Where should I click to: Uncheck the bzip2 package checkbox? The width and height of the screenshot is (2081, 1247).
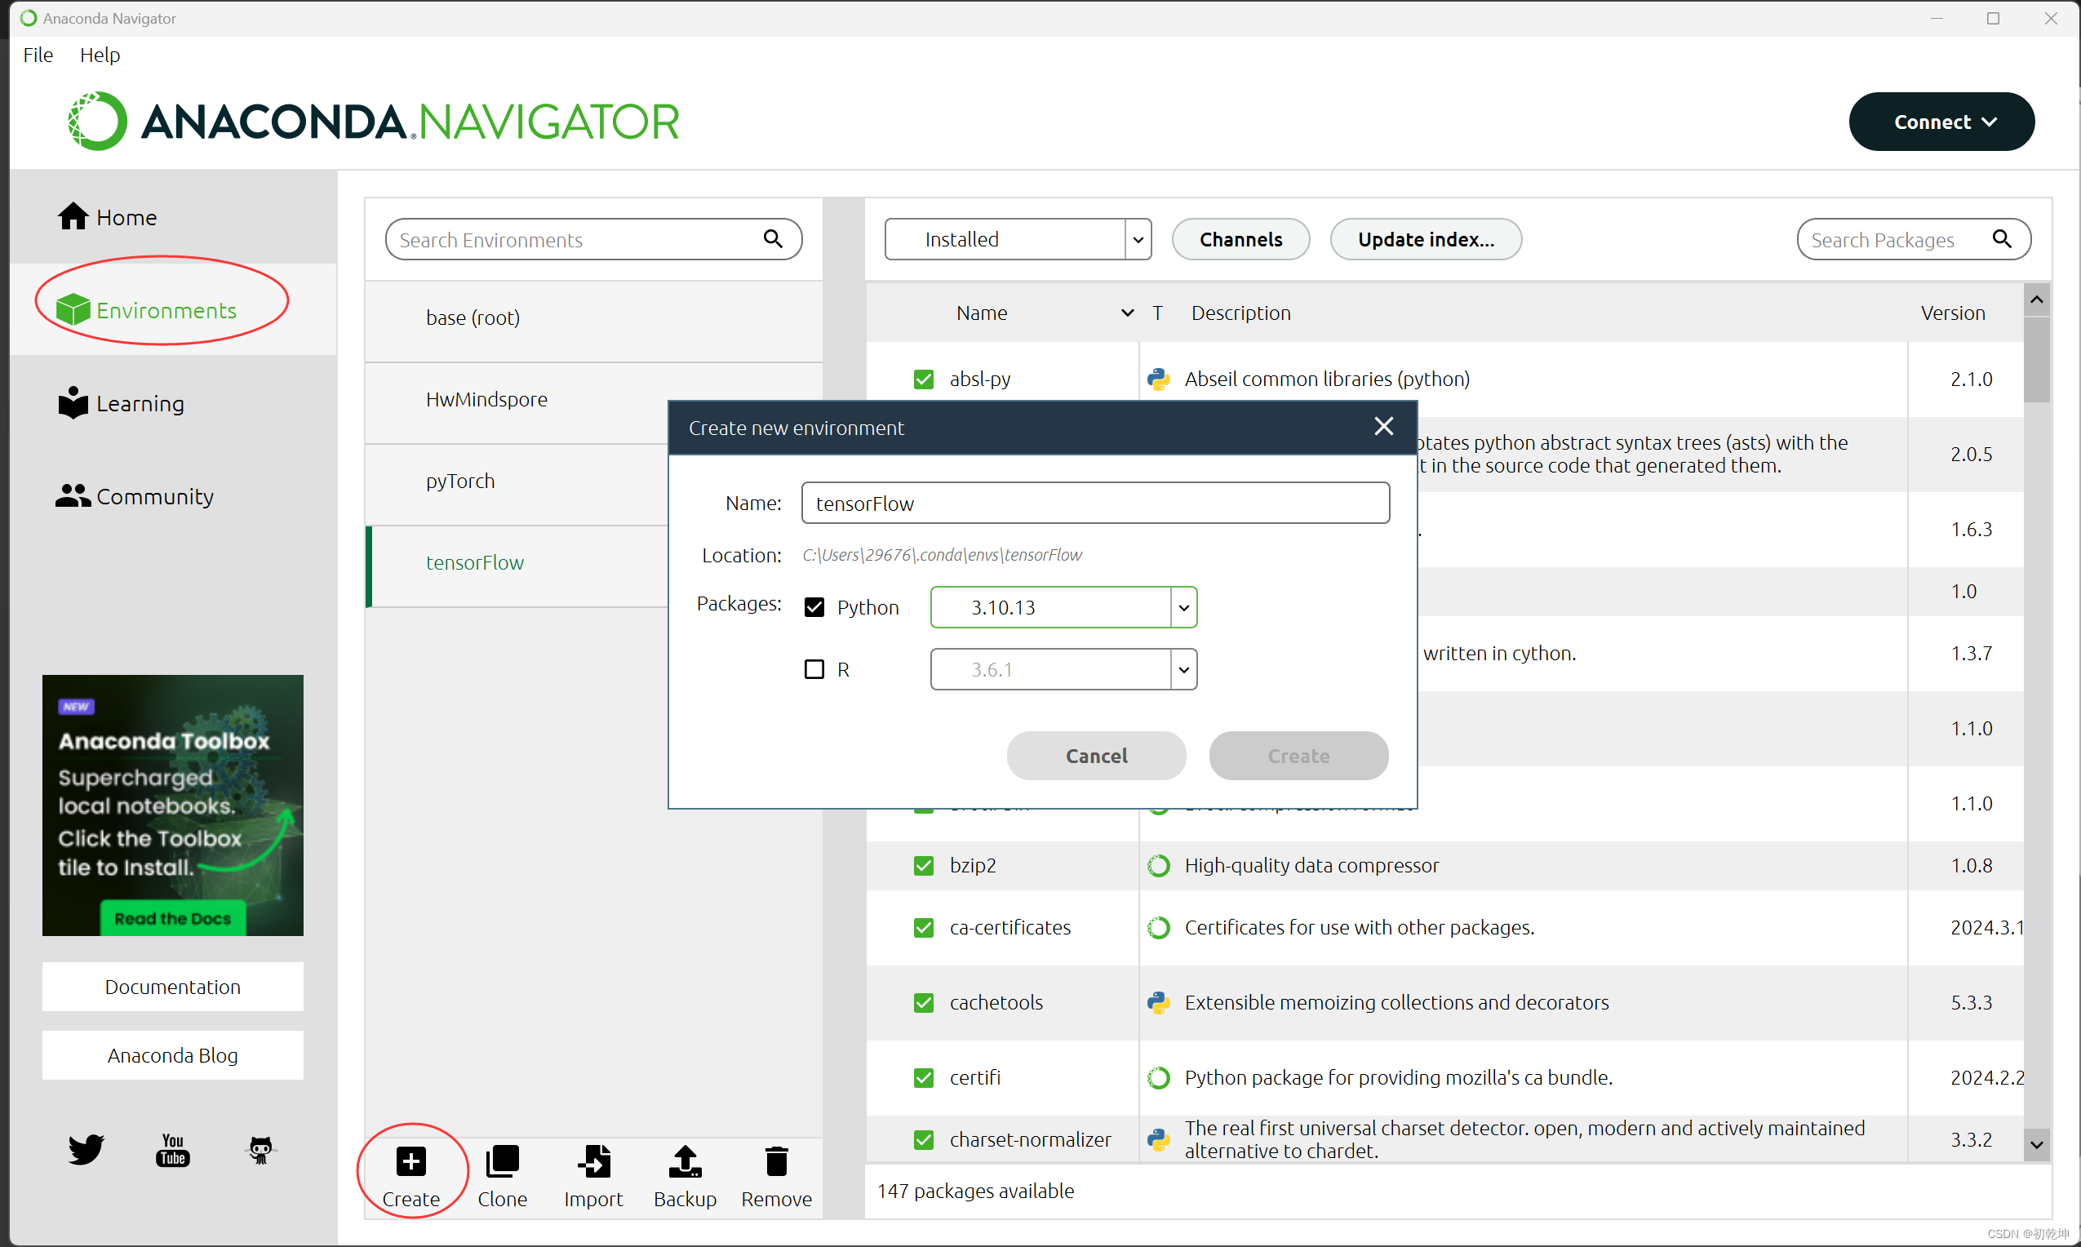coord(923,866)
